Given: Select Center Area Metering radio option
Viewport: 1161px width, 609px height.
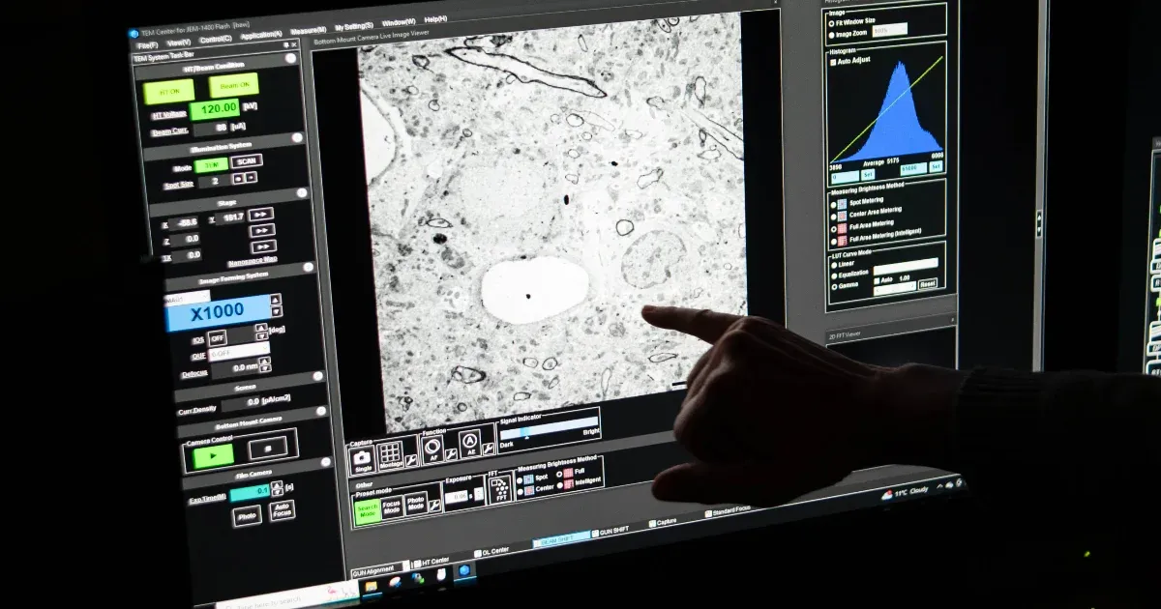Looking at the screenshot, I should (833, 215).
